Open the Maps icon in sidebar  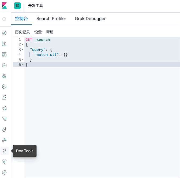(x=4, y=76)
